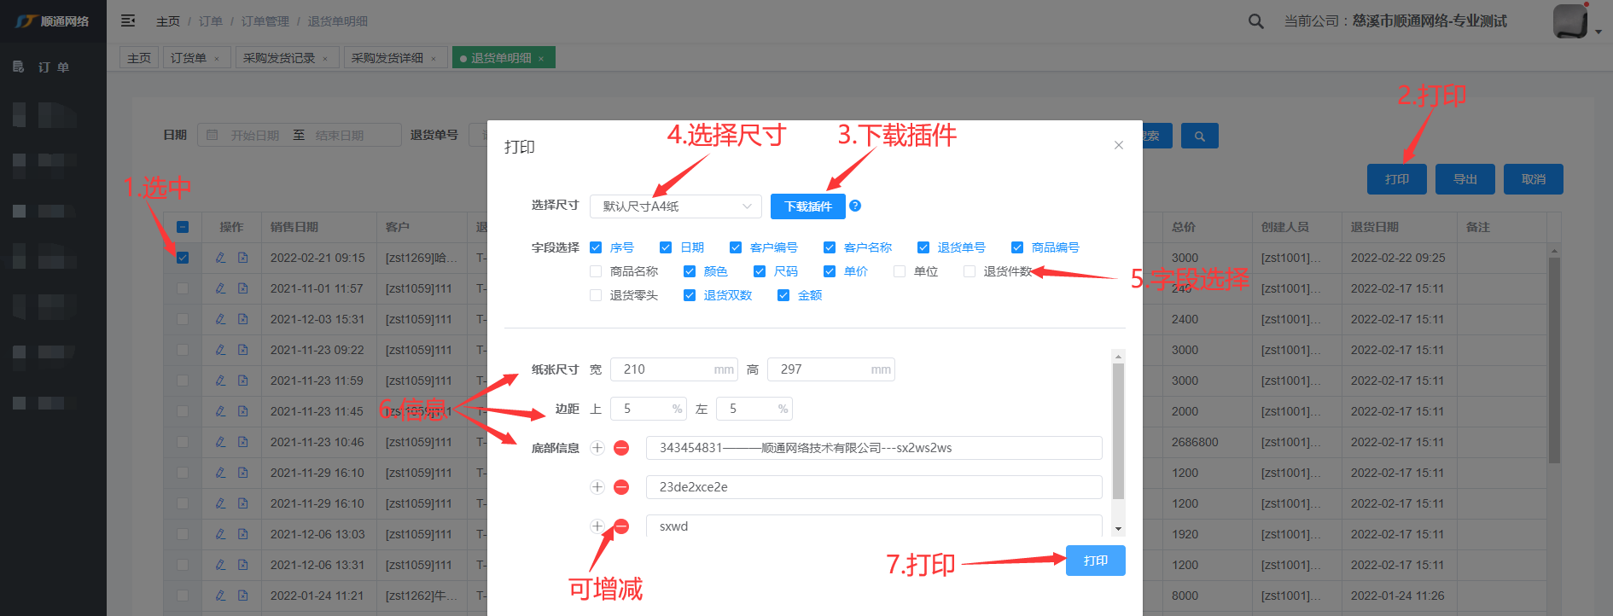Click edit pencil icon for 2021-11-01 11:57 row
This screenshot has width=1613, height=616.
220,288
